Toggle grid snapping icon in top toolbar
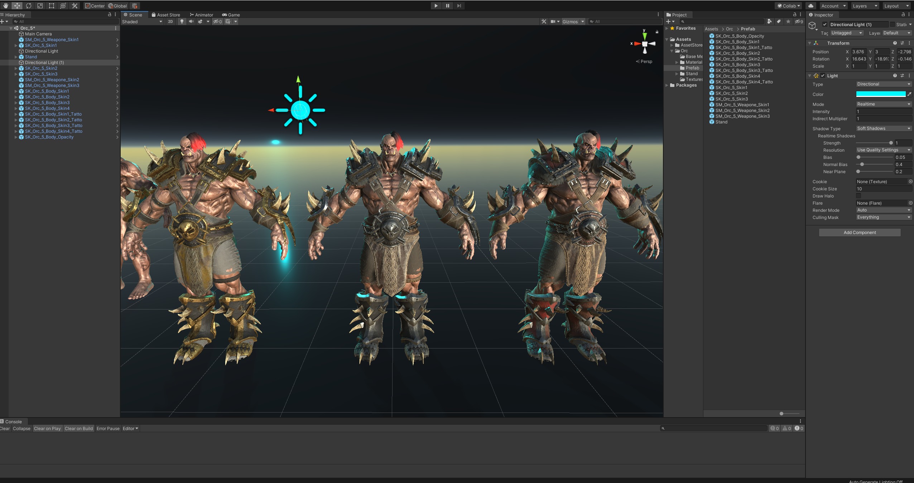 (x=135, y=6)
